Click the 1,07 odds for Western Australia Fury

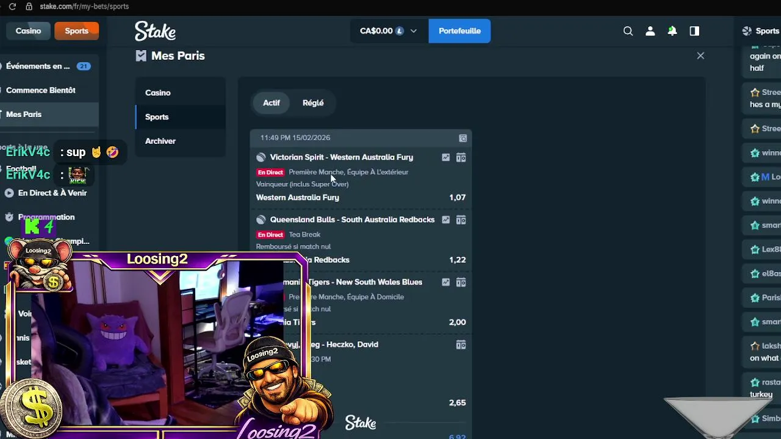(457, 198)
